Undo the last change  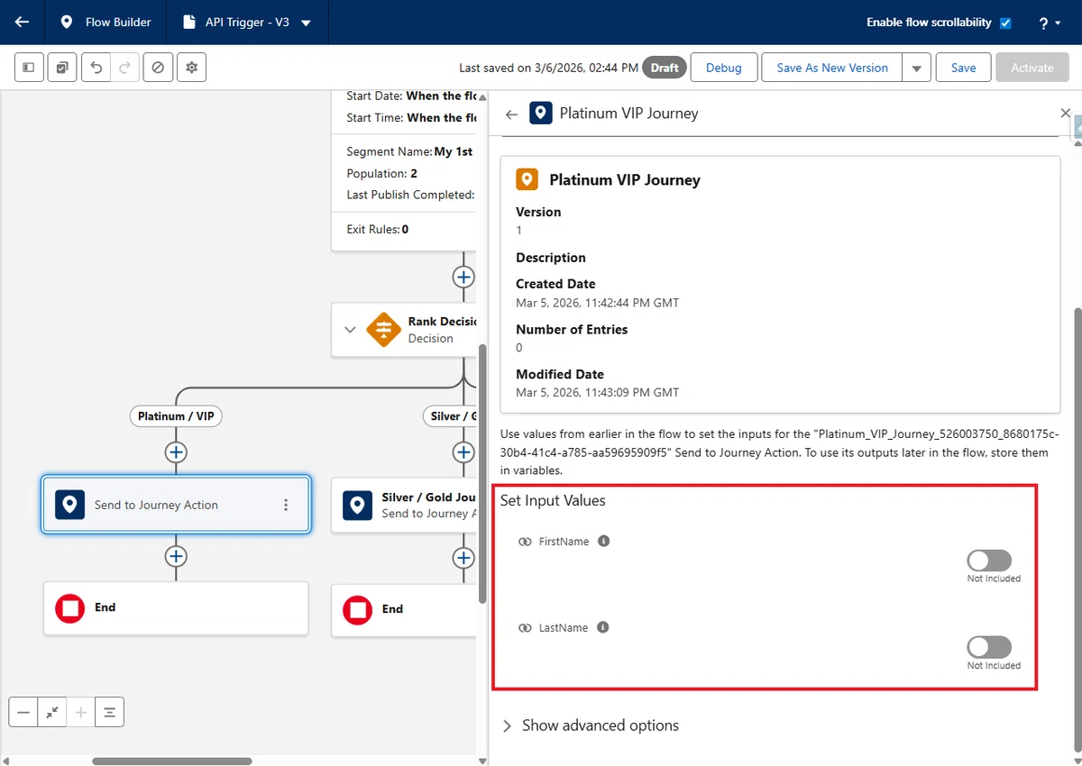96,68
